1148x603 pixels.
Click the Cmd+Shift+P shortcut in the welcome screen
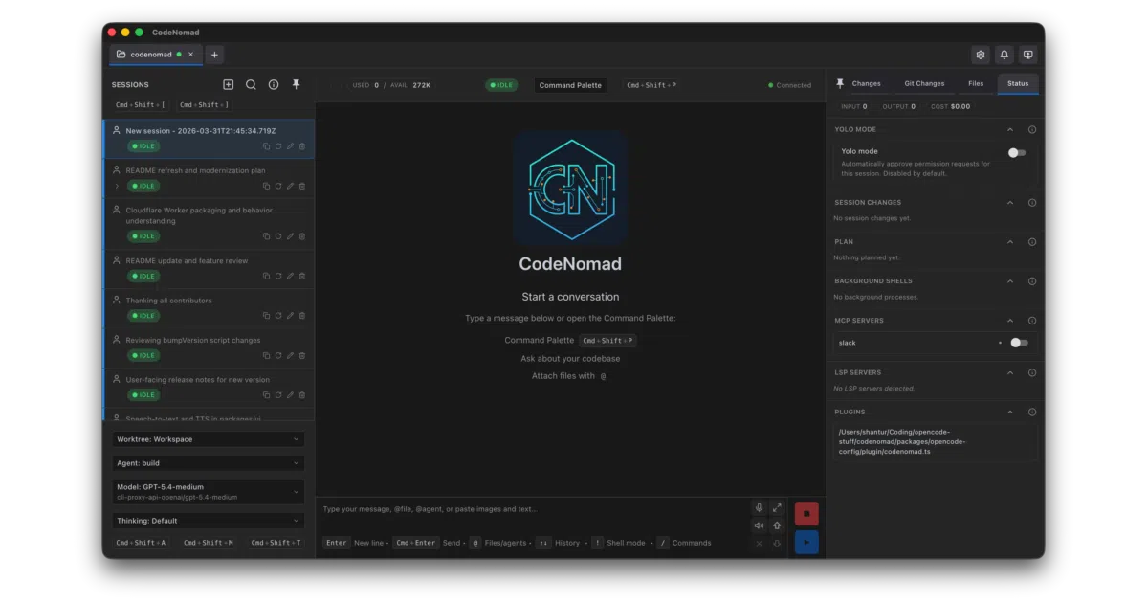point(607,341)
